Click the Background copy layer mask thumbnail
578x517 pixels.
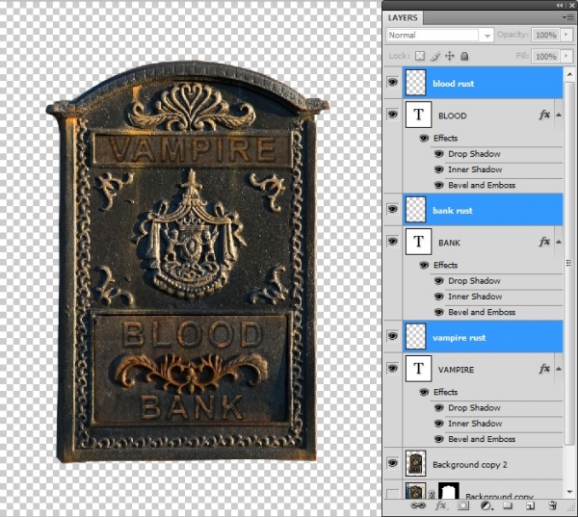[x=449, y=491]
